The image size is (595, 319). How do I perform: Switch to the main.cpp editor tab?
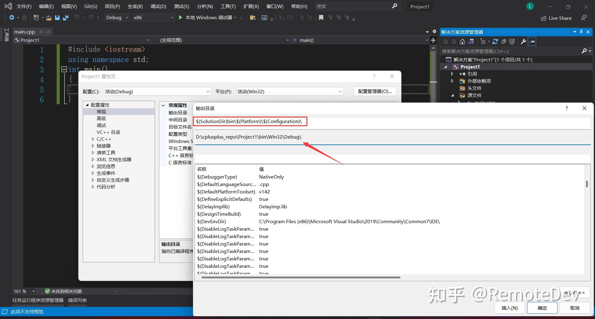[24, 31]
